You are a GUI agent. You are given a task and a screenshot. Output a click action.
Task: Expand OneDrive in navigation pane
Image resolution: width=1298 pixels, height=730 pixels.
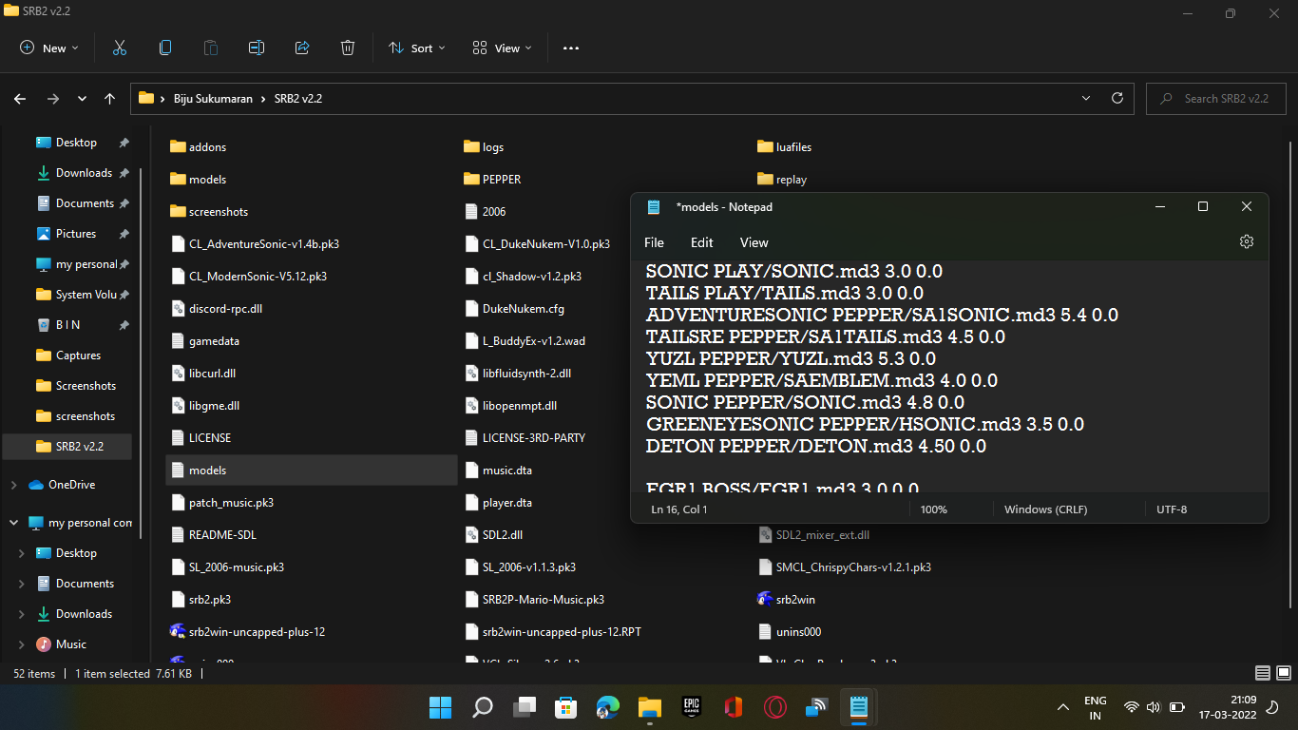[13, 485]
